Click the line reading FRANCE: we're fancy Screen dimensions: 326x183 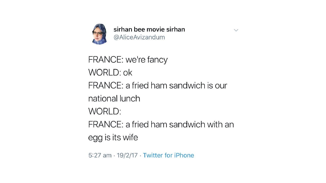coord(128,59)
